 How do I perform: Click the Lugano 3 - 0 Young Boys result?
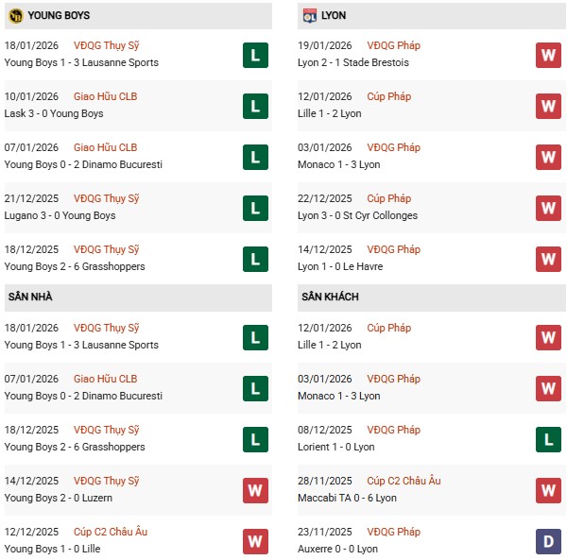pyautogui.click(x=60, y=215)
